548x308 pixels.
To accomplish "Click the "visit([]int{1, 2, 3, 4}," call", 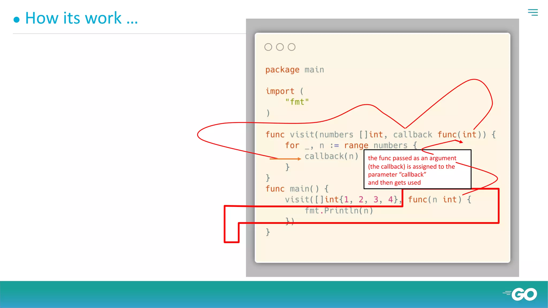I will 343,200.
